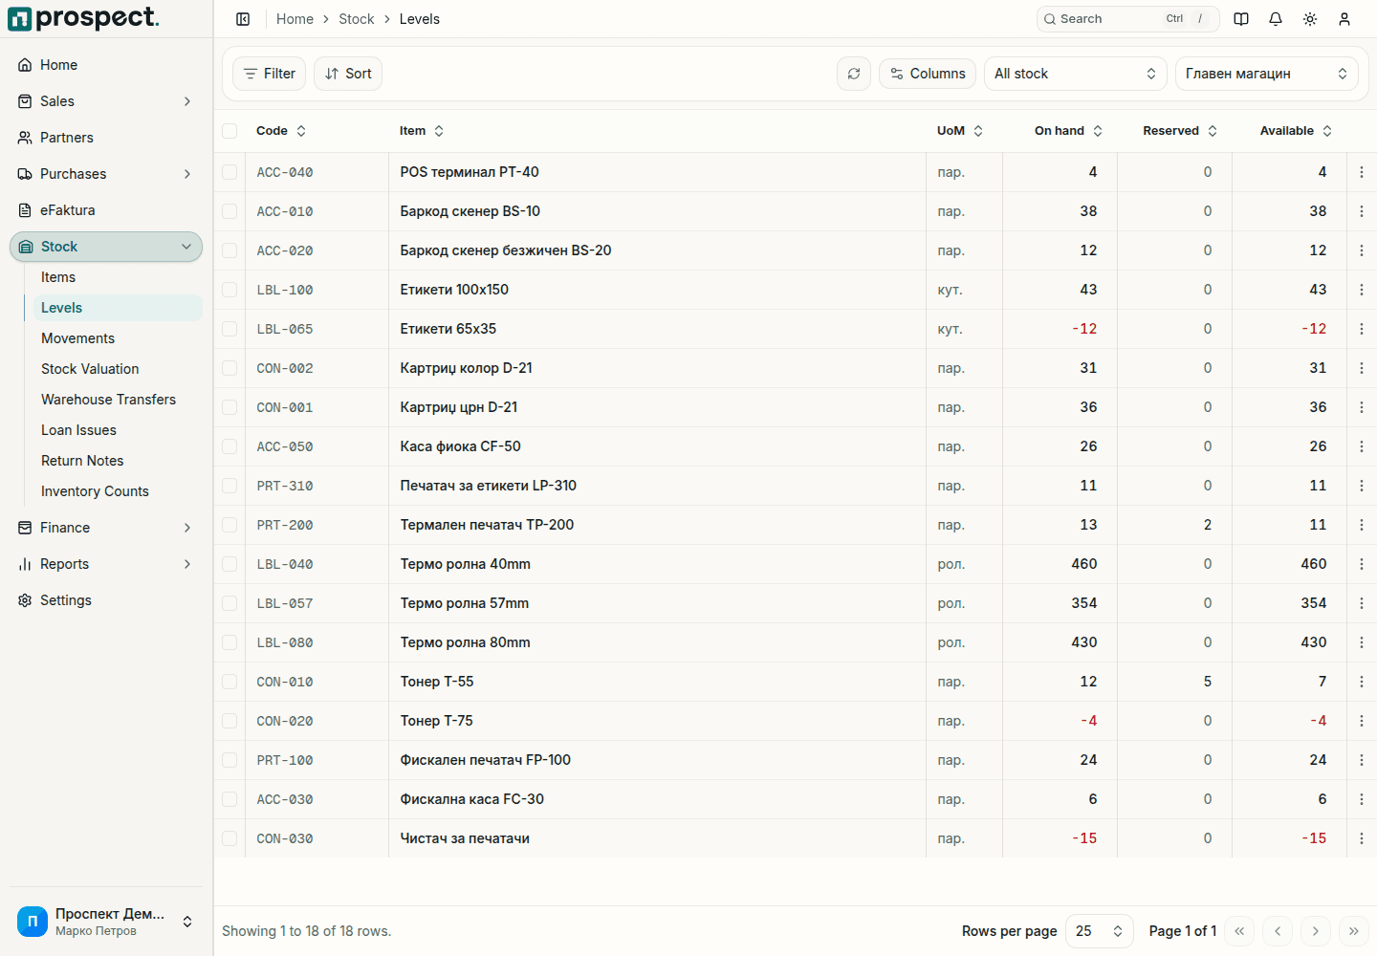Check the ACC-040 row checkbox
This screenshot has height=956, width=1377.
229,172
